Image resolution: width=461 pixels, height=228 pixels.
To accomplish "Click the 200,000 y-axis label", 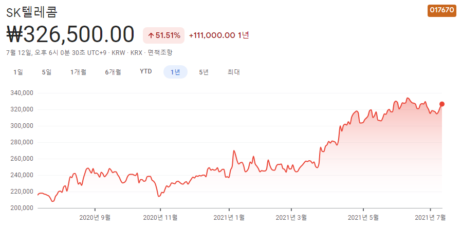I will coord(22,208).
